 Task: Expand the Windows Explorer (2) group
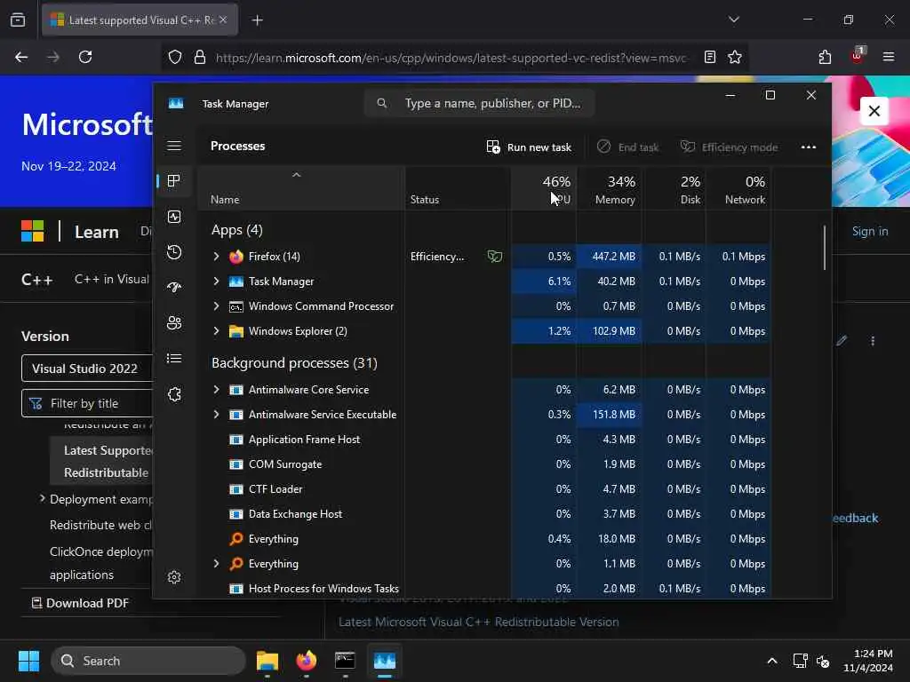click(216, 331)
